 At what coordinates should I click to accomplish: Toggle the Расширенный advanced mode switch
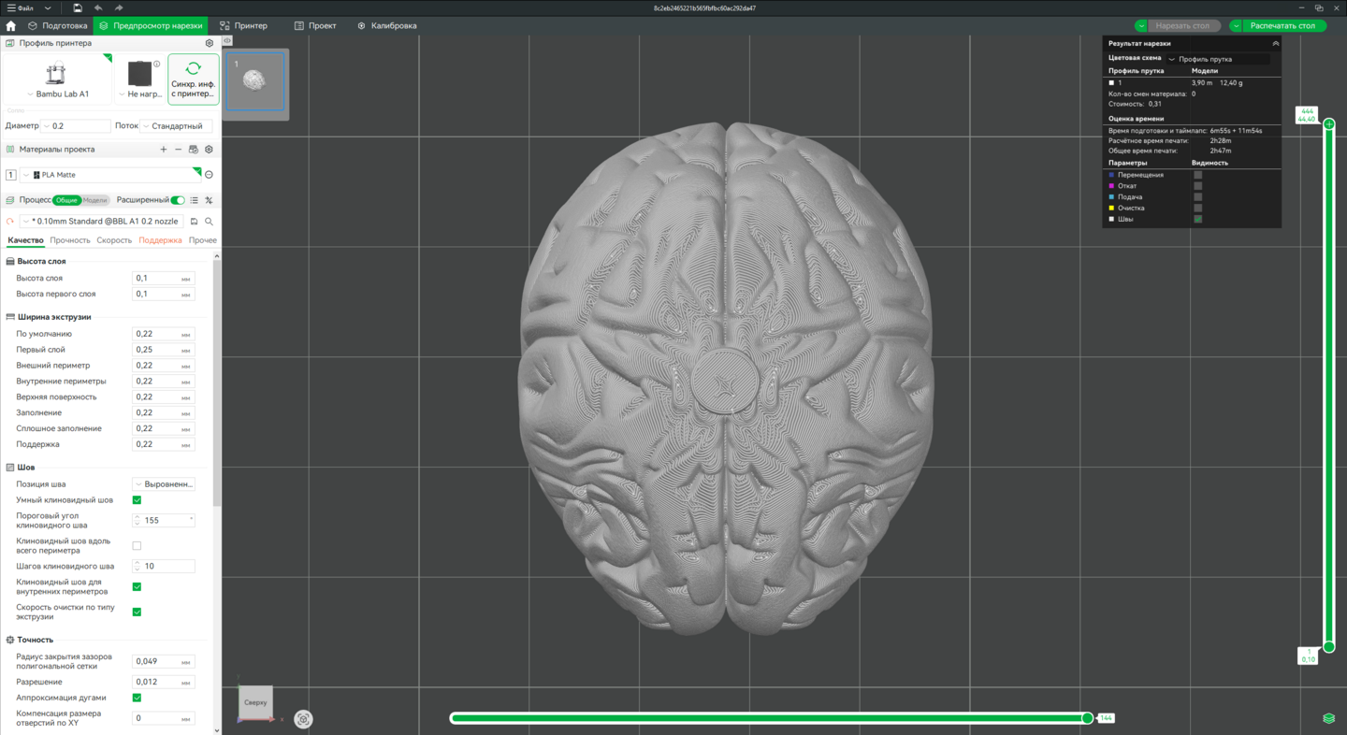tap(177, 200)
